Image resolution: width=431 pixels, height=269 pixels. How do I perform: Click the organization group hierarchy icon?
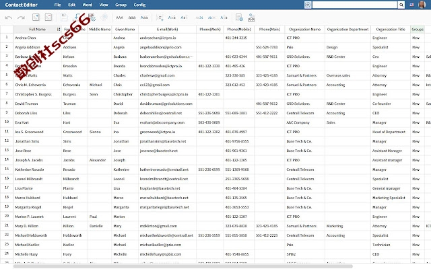(x=251, y=17)
